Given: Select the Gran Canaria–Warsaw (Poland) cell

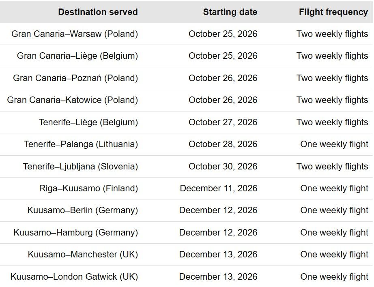Looking at the screenshot, I should [75, 34].
